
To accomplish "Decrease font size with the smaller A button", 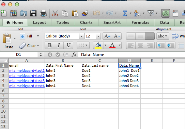I will point(117,36).
